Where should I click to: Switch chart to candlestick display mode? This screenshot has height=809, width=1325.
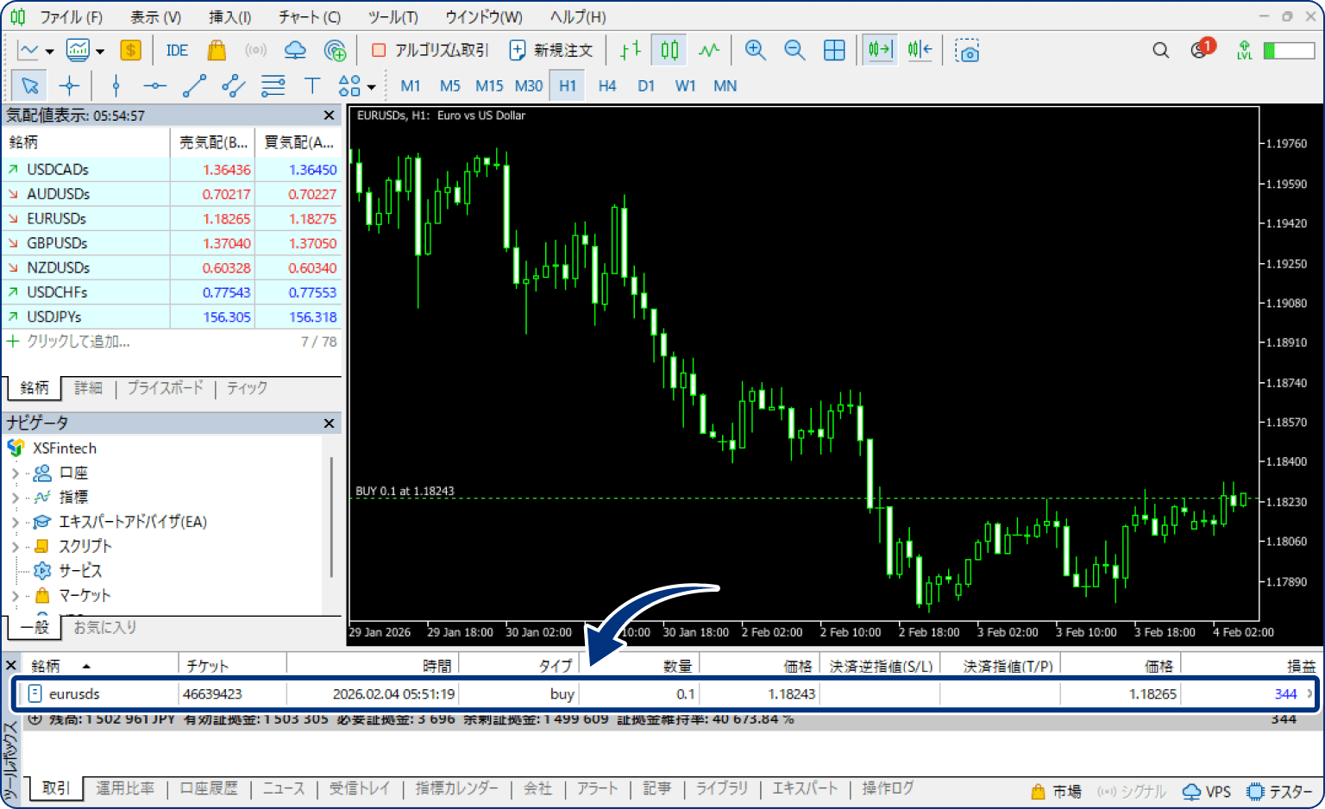tap(669, 51)
